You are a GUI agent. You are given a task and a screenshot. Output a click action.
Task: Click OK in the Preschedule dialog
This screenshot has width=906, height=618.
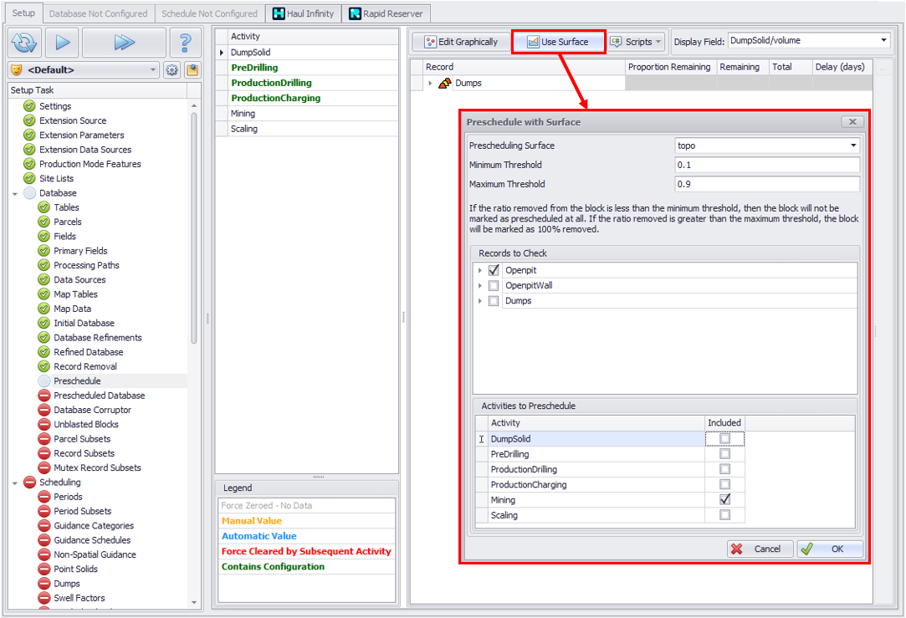(x=831, y=549)
